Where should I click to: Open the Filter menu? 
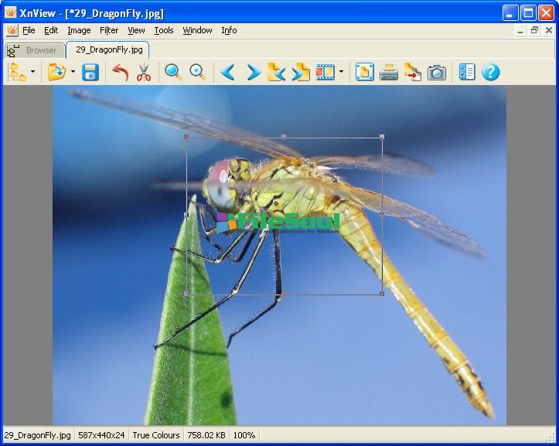(x=109, y=31)
